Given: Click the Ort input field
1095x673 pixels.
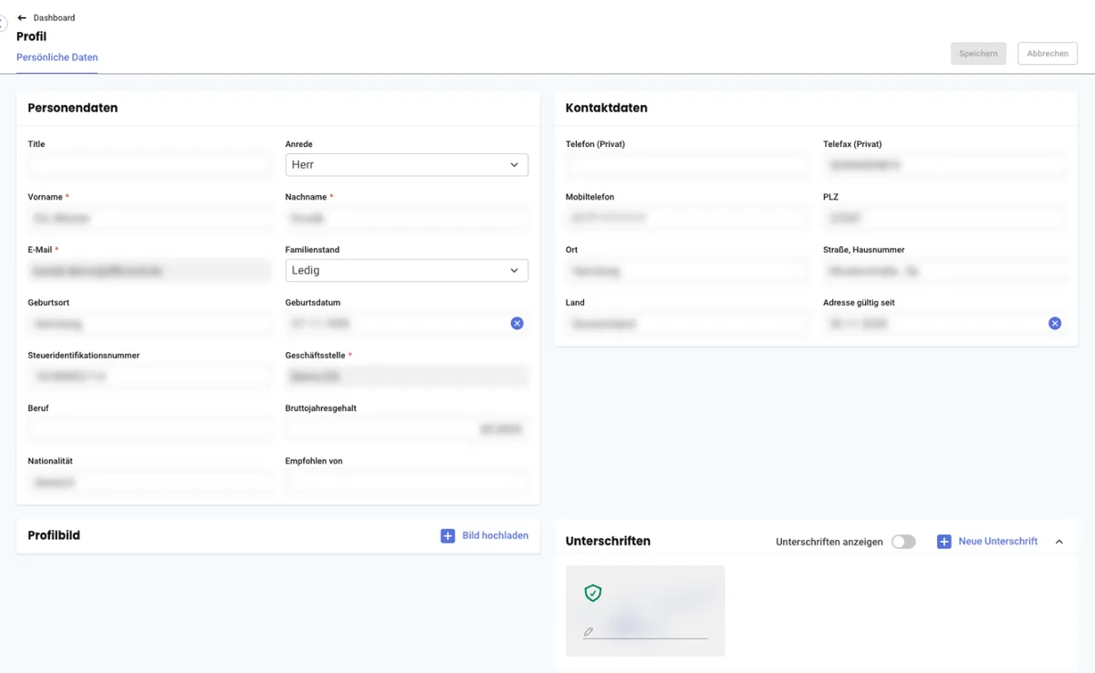Looking at the screenshot, I should pyautogui.click(x=687, y=271).
